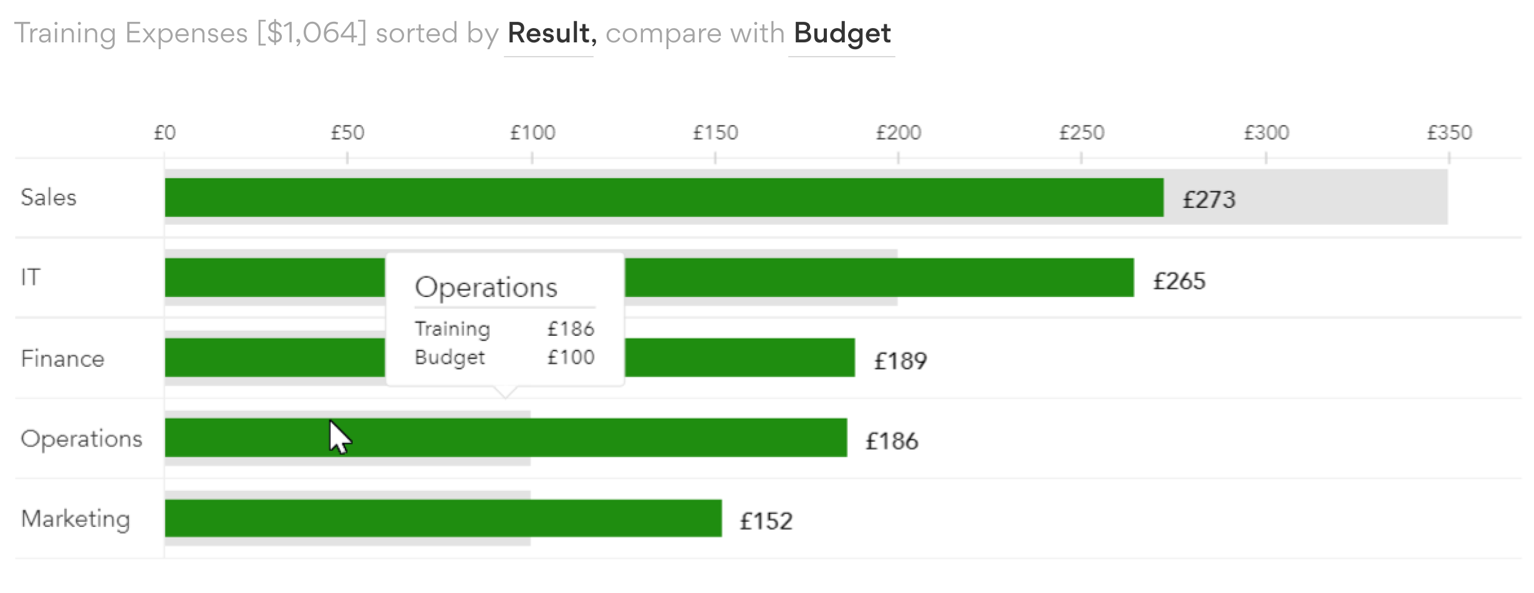Select the Finance row label
This screenshot has height=593, width=1534.
pos(62,359)
